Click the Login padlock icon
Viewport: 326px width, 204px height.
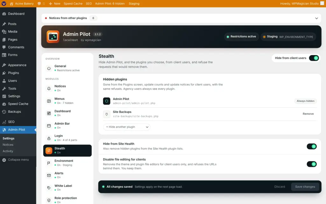(x=49, y=138)
